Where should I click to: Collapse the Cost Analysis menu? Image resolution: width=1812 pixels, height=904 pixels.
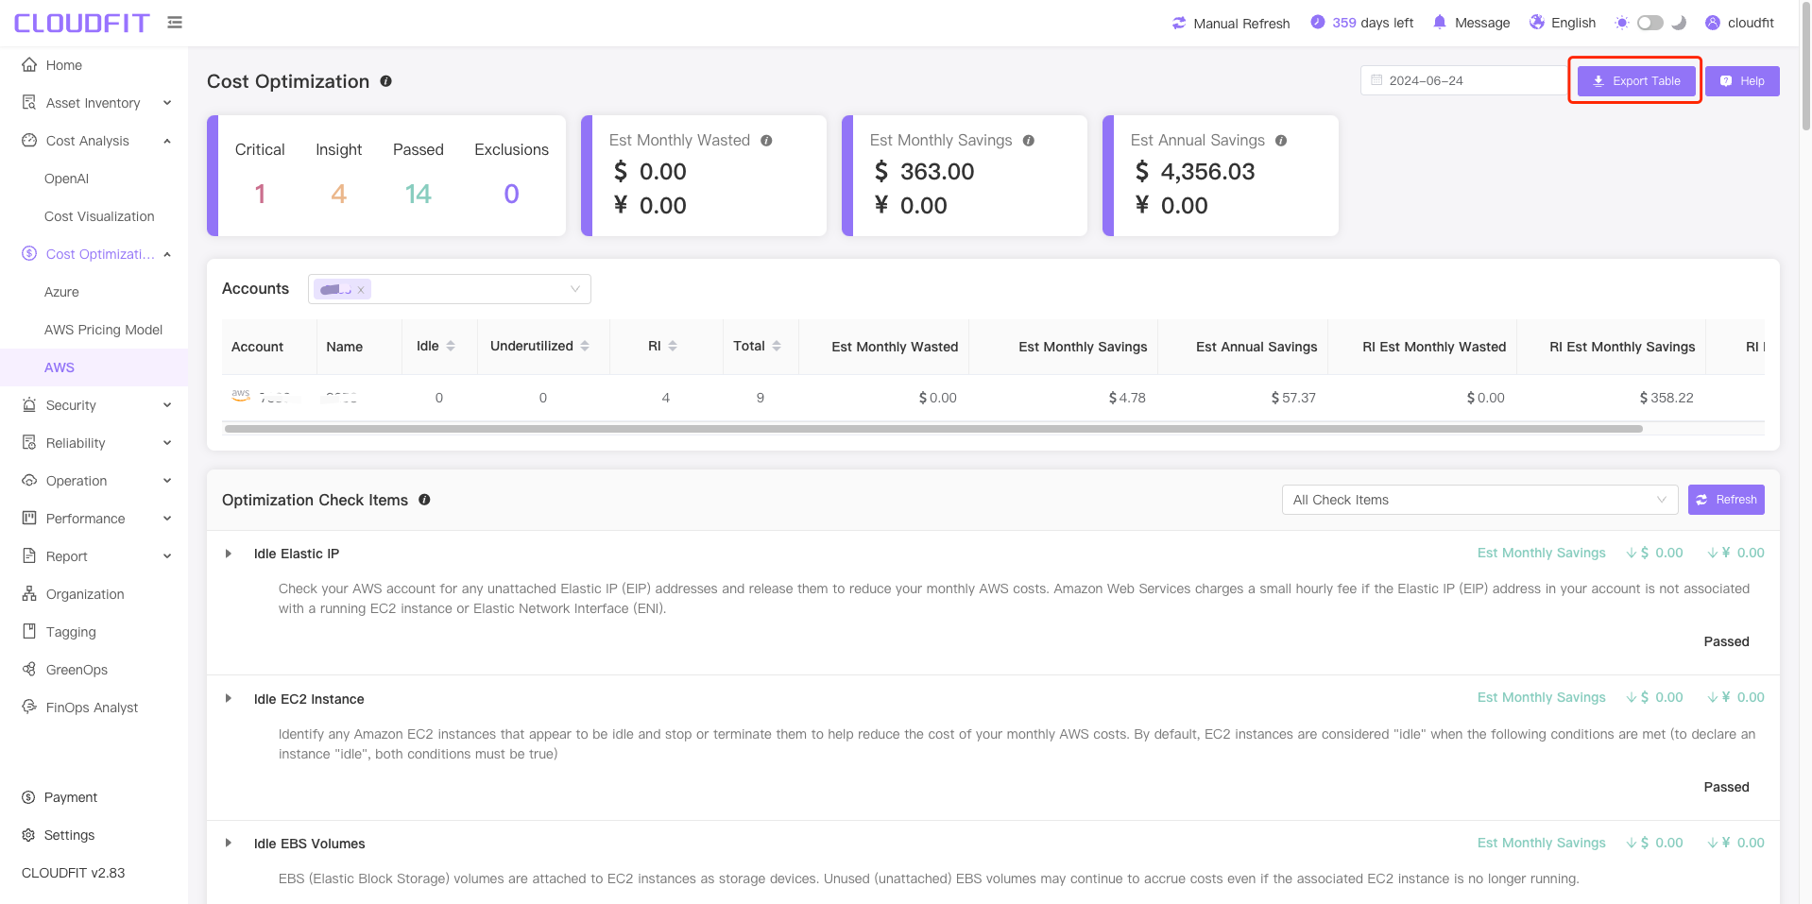tap(167, 141)
